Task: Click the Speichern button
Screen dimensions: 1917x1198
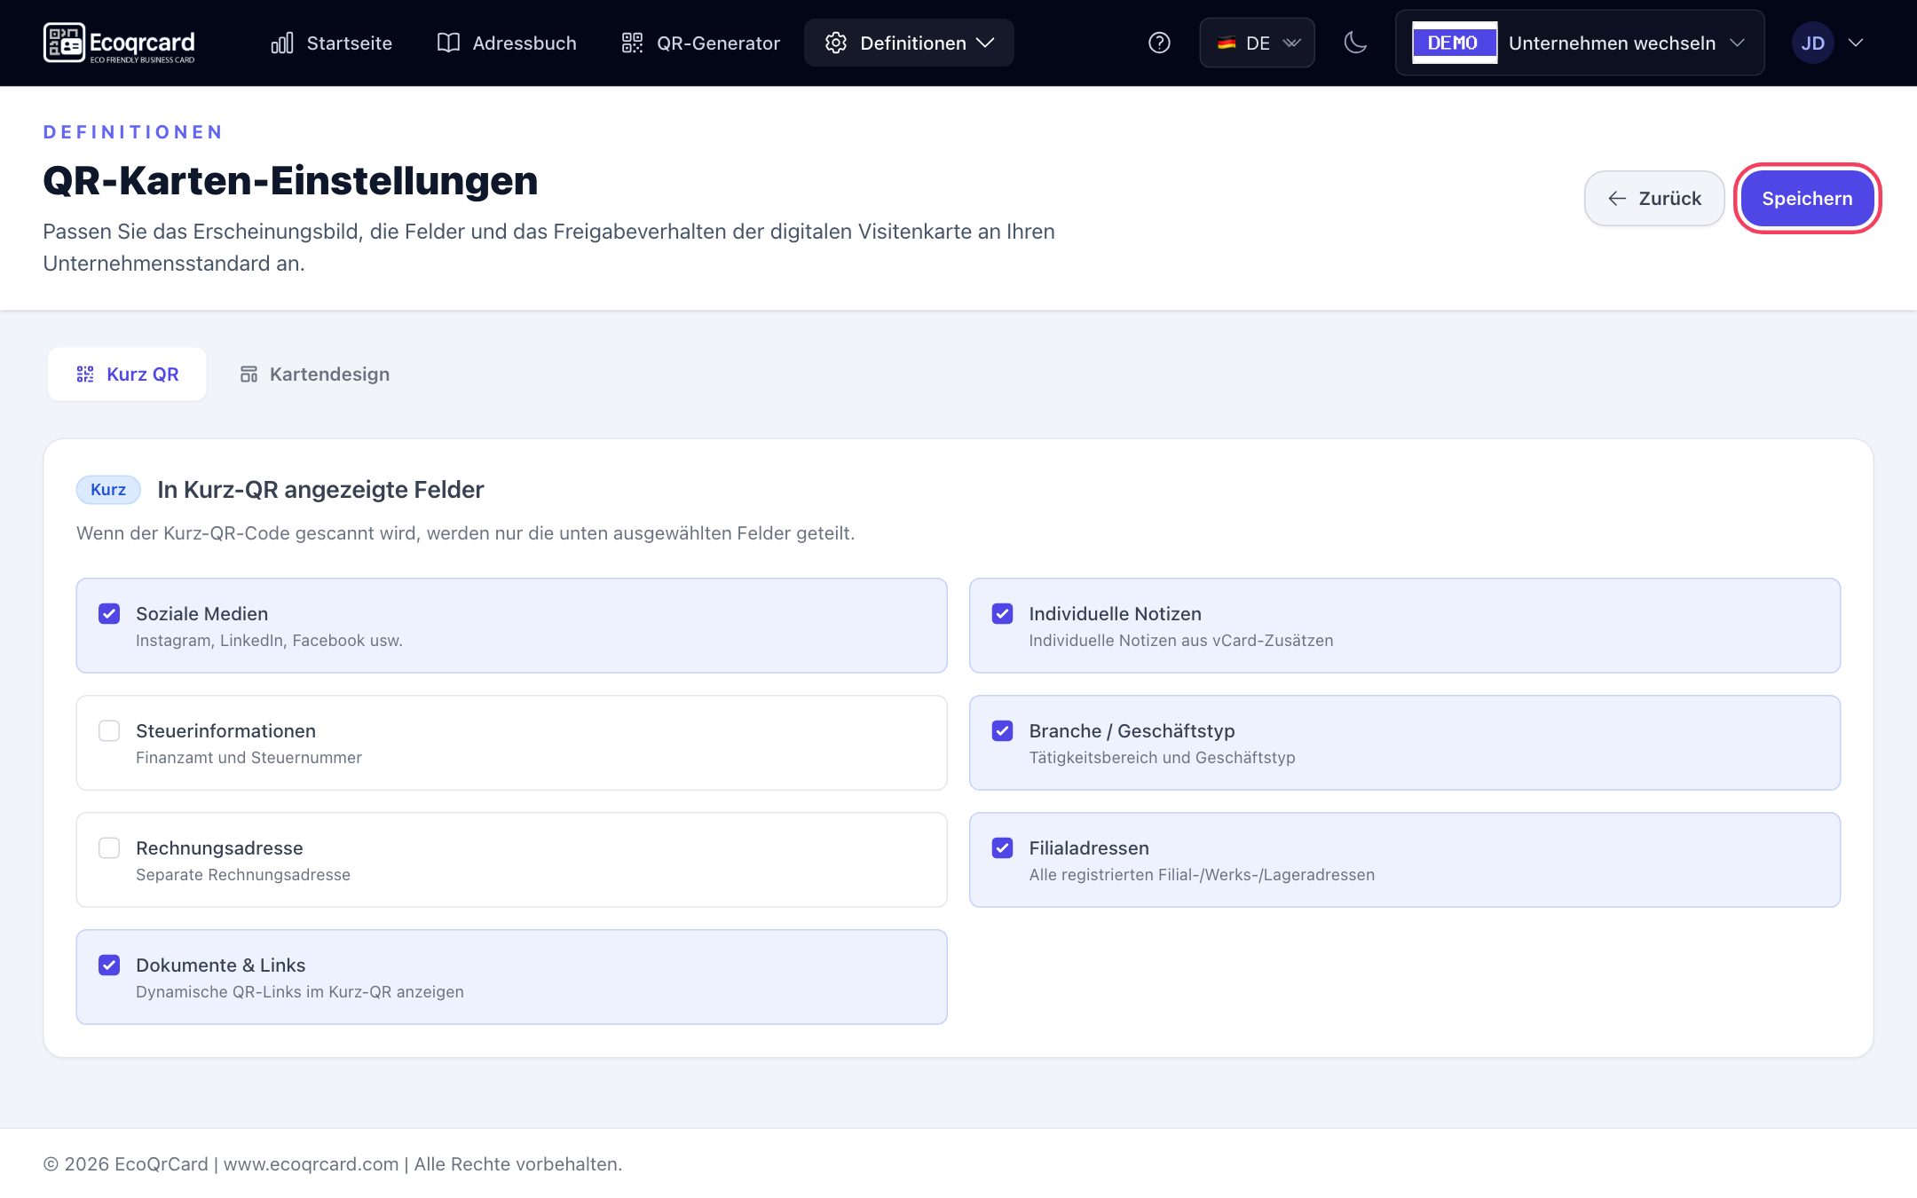Action: [1807, 198]
